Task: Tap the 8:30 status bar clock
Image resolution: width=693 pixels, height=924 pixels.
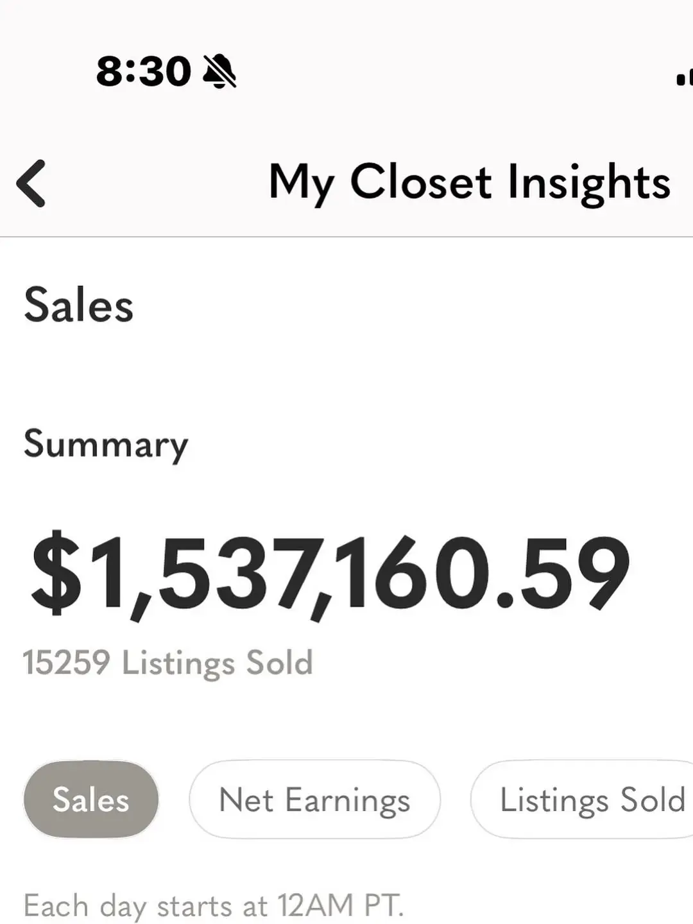Action: click(x=144, y=71)
